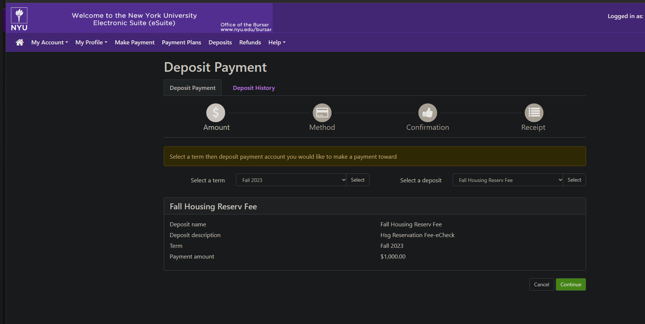The image size is (645, 324).
Task: Open Payment Plans in the navbar
Action: click(x=182, y=43)
